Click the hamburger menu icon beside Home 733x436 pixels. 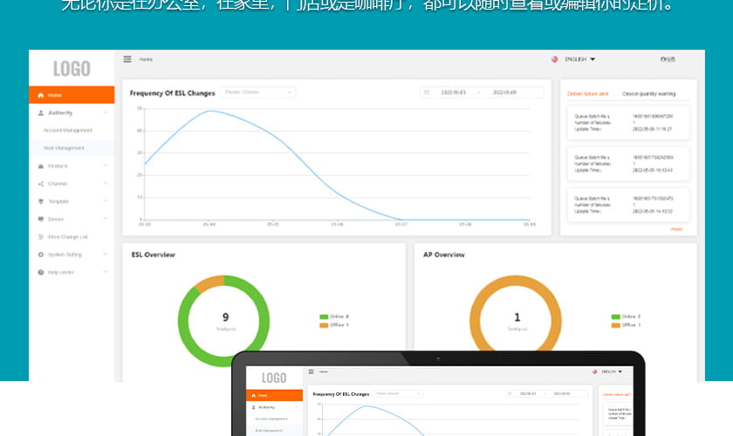pyautogui.click(x=127, y=59)
